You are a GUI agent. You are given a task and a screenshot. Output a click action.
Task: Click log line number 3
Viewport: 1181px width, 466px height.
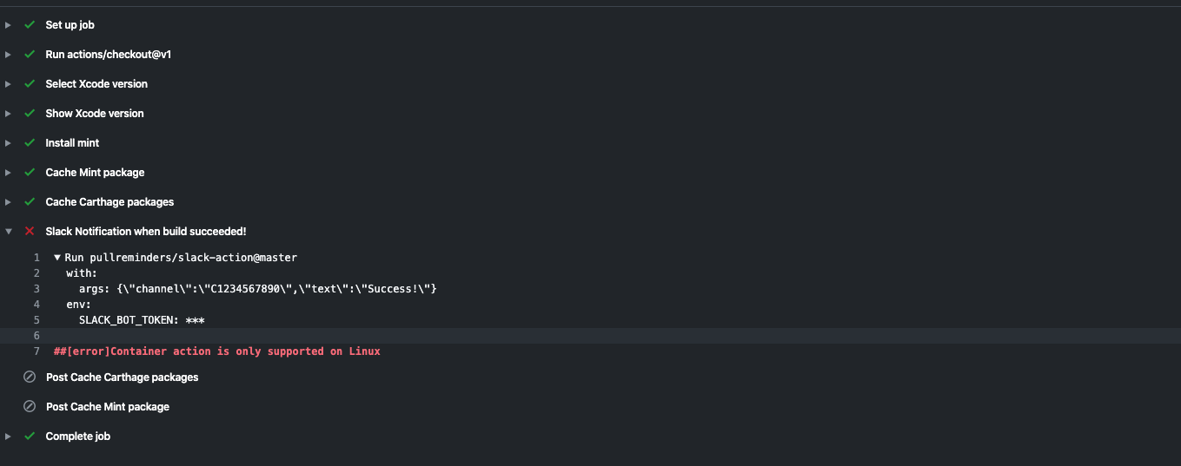(x=36, y=289)
